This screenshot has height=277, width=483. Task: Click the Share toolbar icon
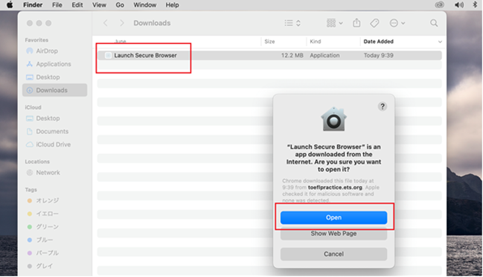pyautogui.click(x=357, y=23)
